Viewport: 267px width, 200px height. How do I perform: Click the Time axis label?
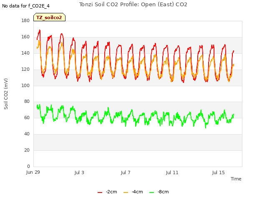click(236, 179)
